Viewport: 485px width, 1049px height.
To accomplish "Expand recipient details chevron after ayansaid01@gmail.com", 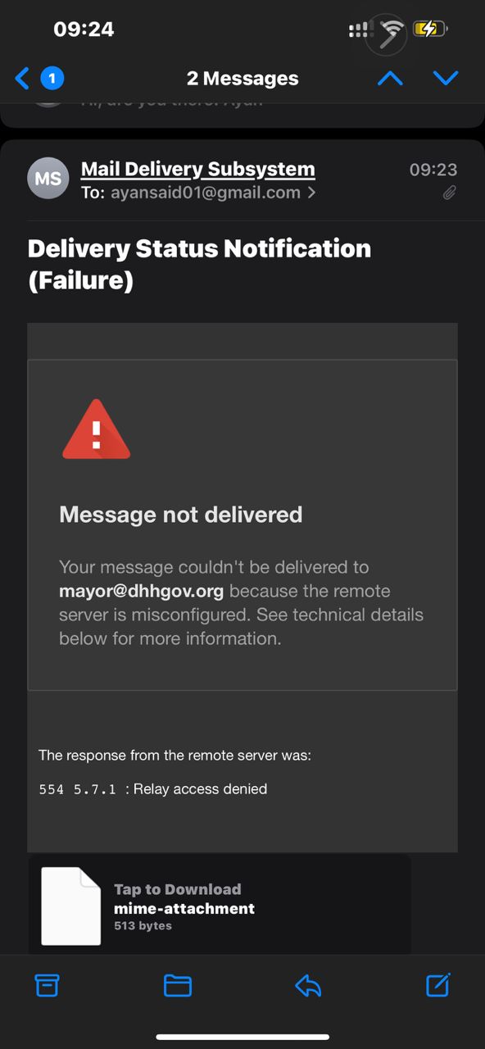I will click(312, 193).
